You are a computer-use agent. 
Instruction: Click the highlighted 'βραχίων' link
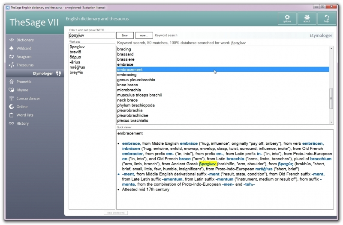point(208,164)
